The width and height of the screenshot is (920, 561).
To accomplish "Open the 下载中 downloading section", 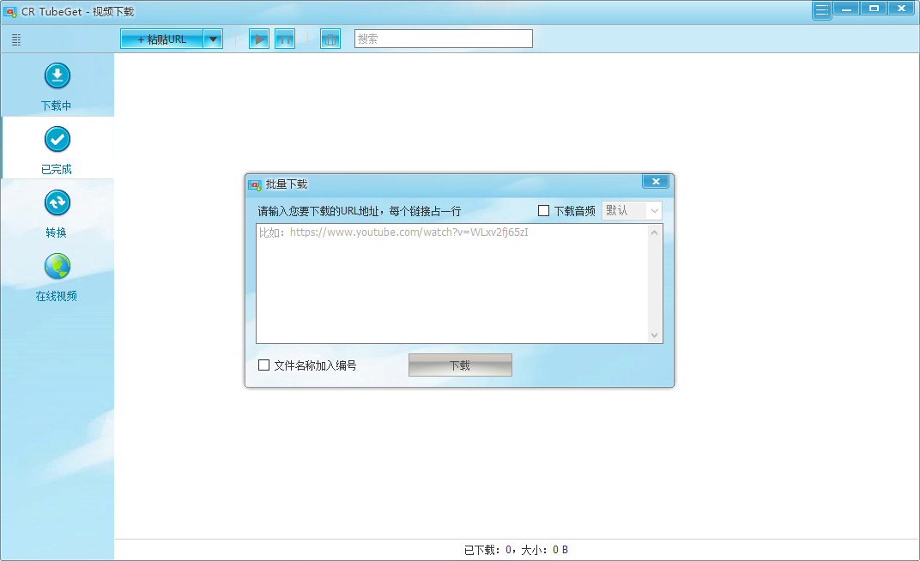I will click(x=57, y=86).
